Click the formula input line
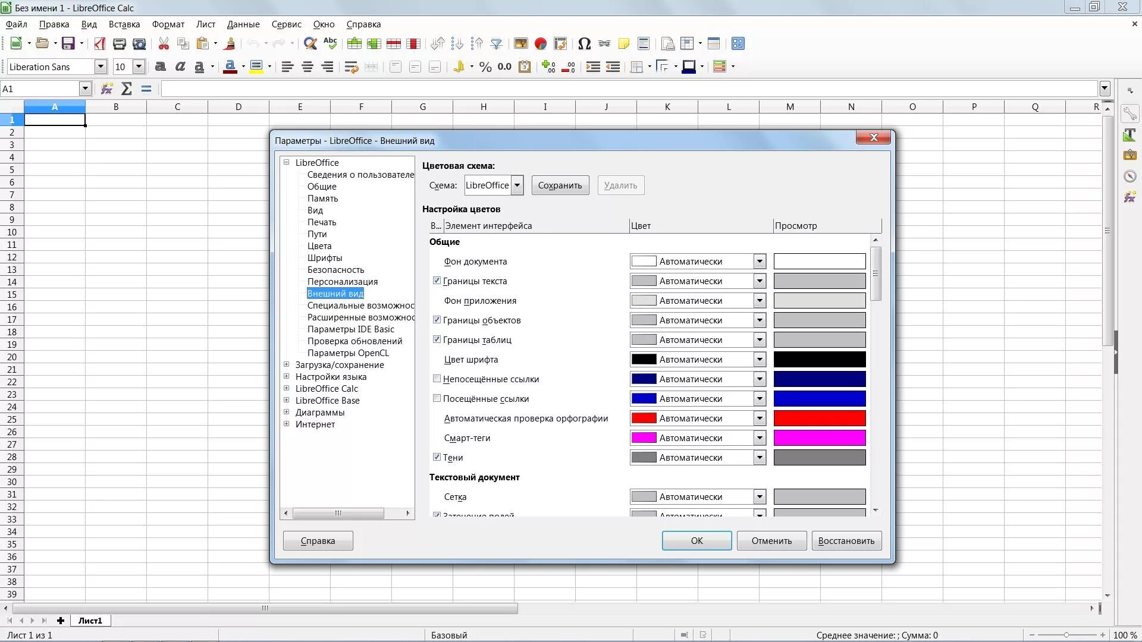Screen dimensions: 1142x642 coord(629,89)
